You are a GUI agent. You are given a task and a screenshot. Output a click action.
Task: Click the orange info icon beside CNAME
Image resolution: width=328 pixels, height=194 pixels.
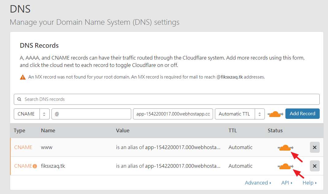[x=35, y=166]
